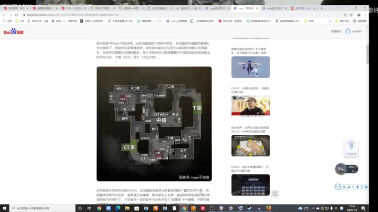Viewport: 378px width, 212px height.
Task: Bookmark this page with the star icon
Action: point(351,15)
